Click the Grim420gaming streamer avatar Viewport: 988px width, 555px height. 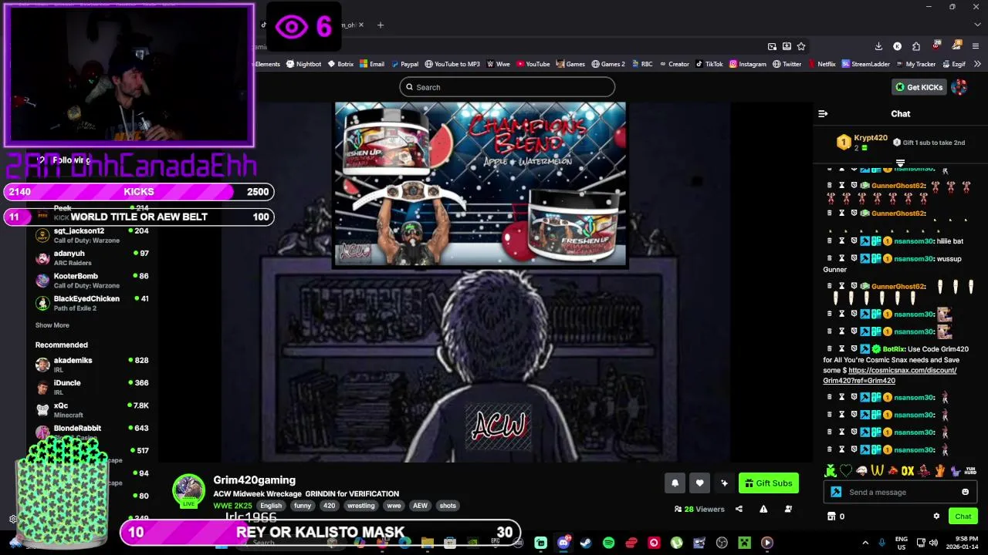tap(188, 489)
